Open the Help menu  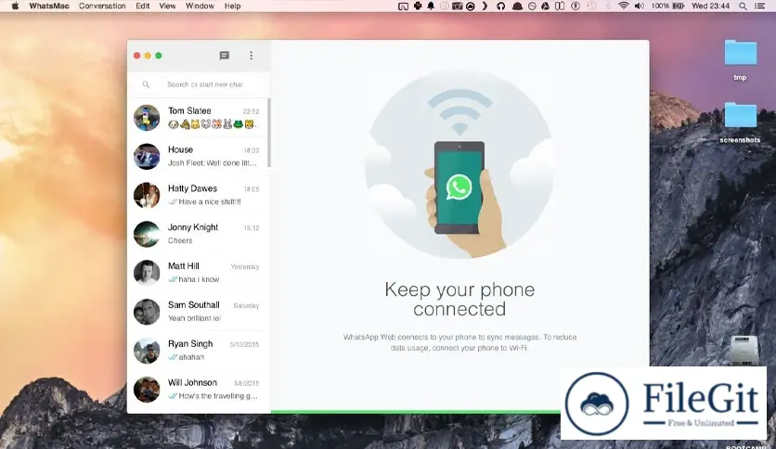coord(232,6)
